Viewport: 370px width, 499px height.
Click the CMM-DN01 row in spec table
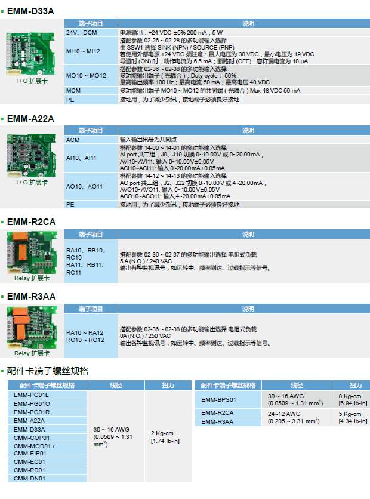[32, 478]
